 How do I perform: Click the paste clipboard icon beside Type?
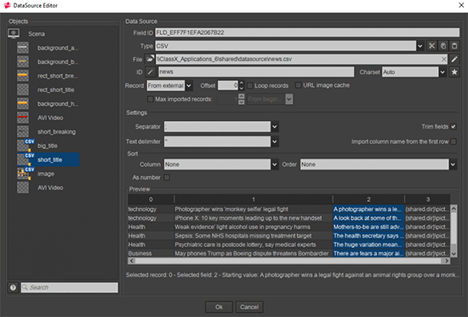tap(454, 46)
